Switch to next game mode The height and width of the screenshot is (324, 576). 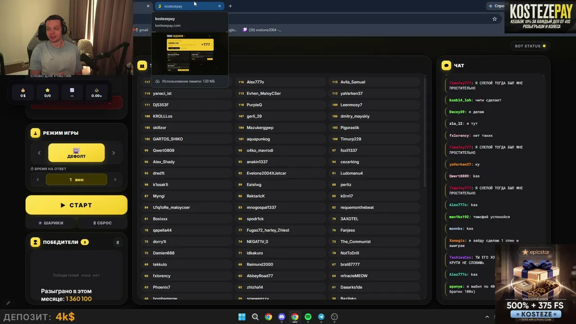[113, 153]
